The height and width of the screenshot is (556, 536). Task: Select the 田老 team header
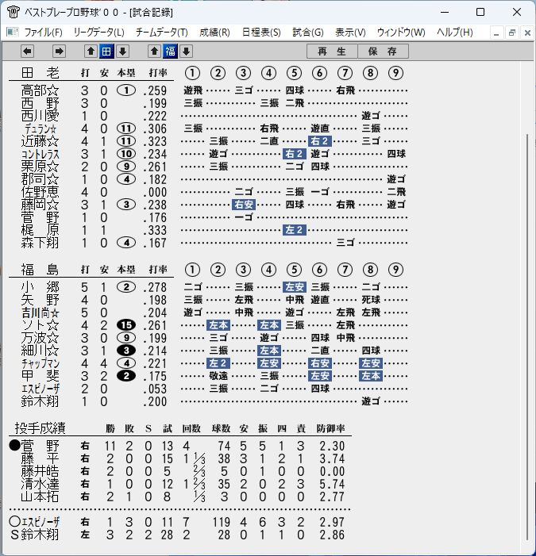pyautogui.click(x=40, y=73)
